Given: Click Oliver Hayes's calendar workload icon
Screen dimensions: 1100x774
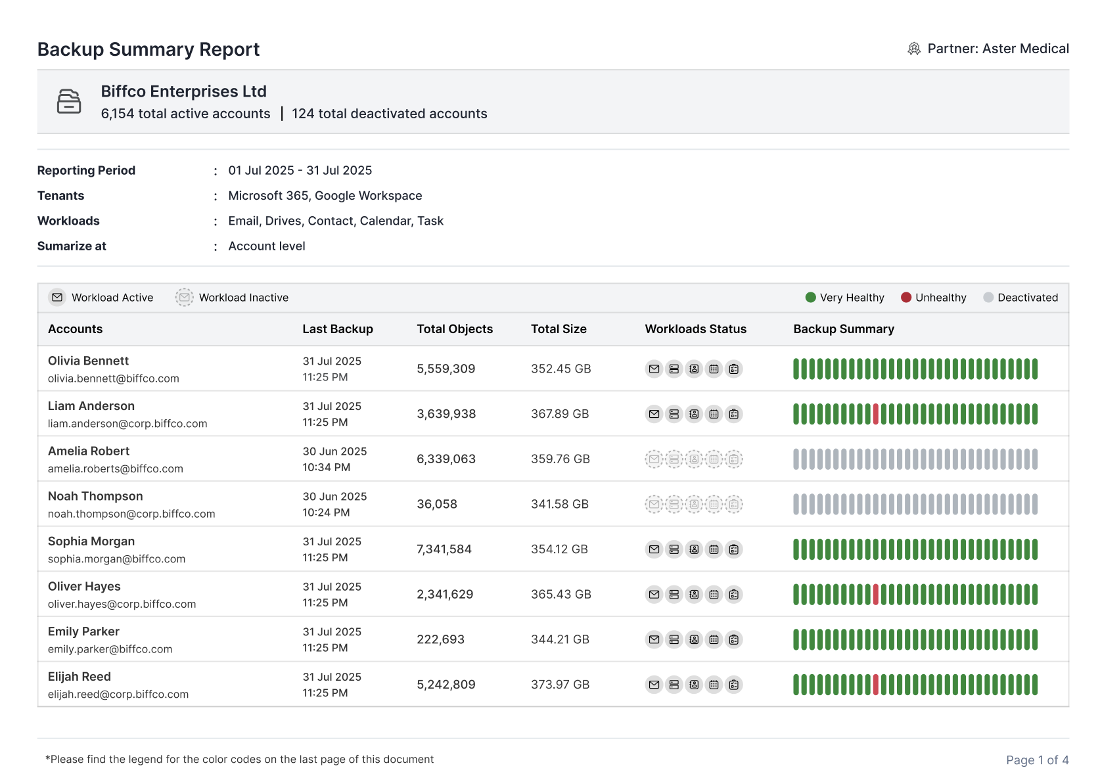Looking at the screenshot, I should point(714,595).
